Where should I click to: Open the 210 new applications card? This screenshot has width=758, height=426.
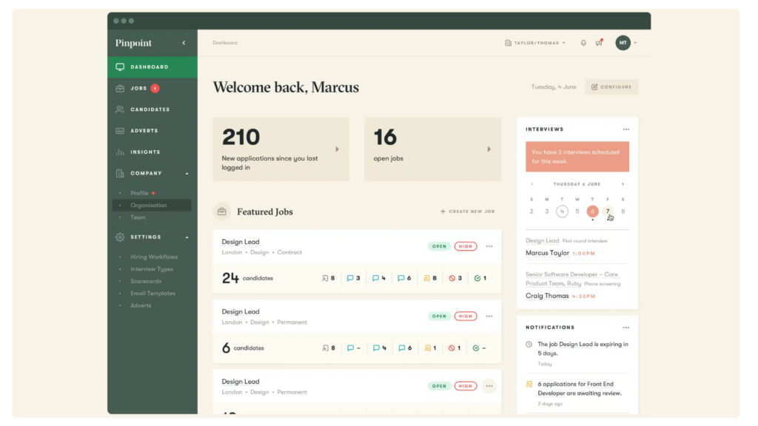pos(281,149)
